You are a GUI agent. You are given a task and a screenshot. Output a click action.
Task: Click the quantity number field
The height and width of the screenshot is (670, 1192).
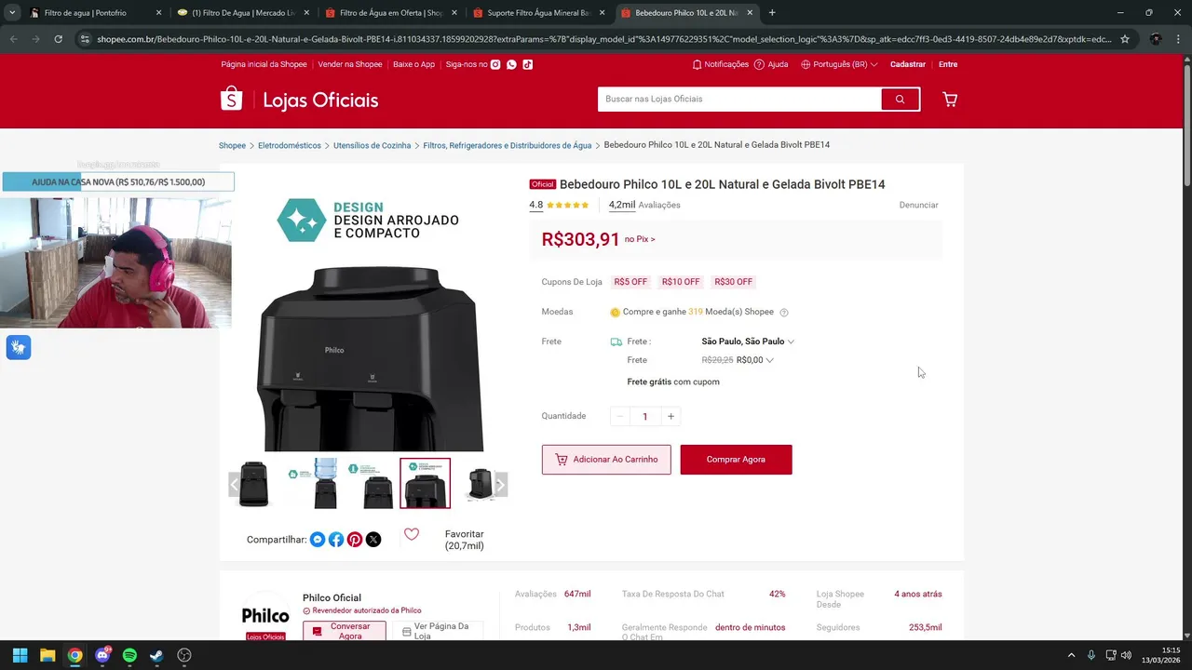tap(645, 416)
